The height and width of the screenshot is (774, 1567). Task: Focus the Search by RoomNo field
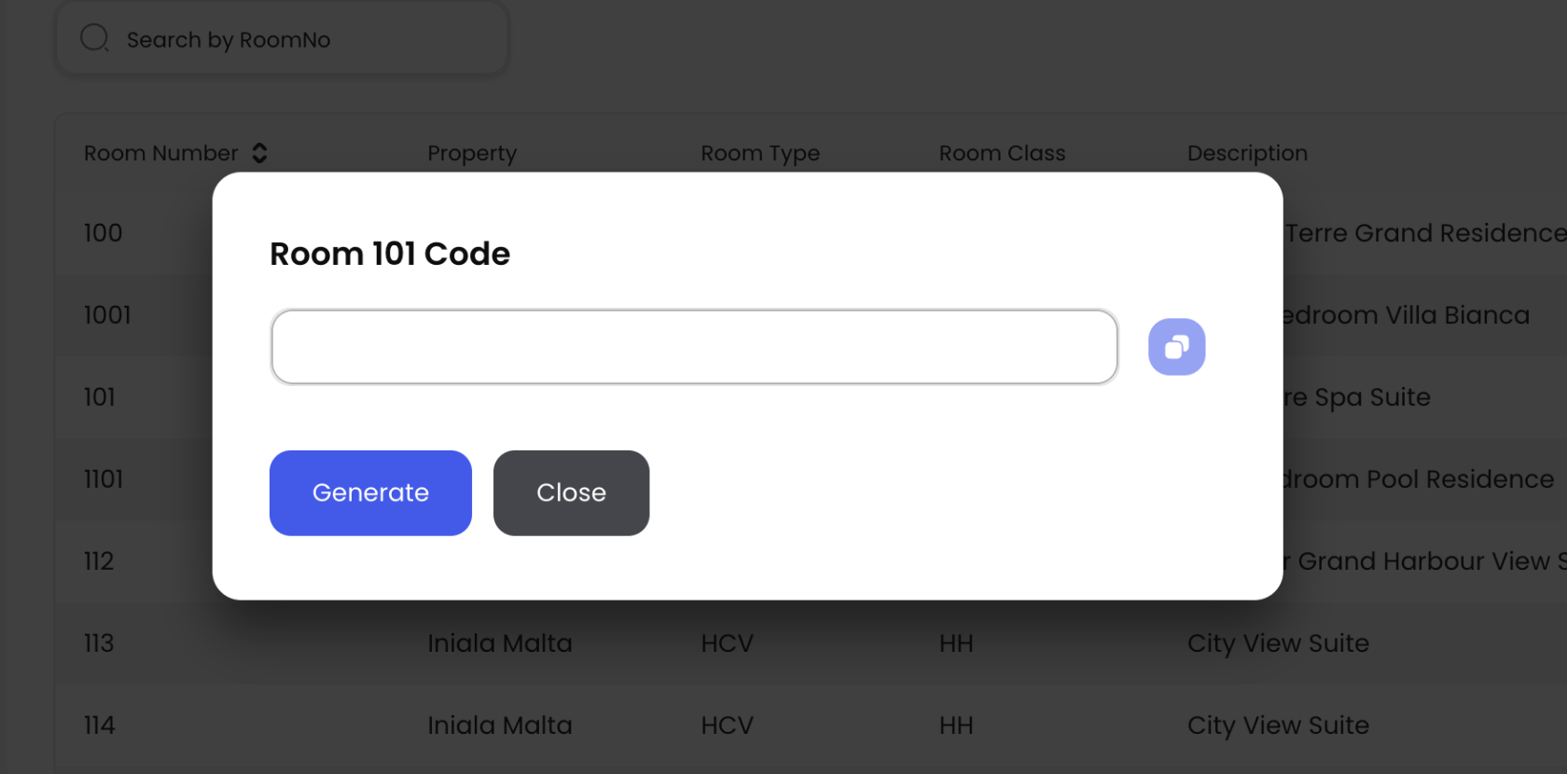tap(298, 40)
